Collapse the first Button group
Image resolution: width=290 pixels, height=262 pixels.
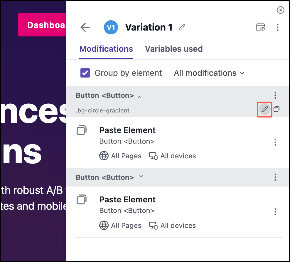(x=140, y=96)
